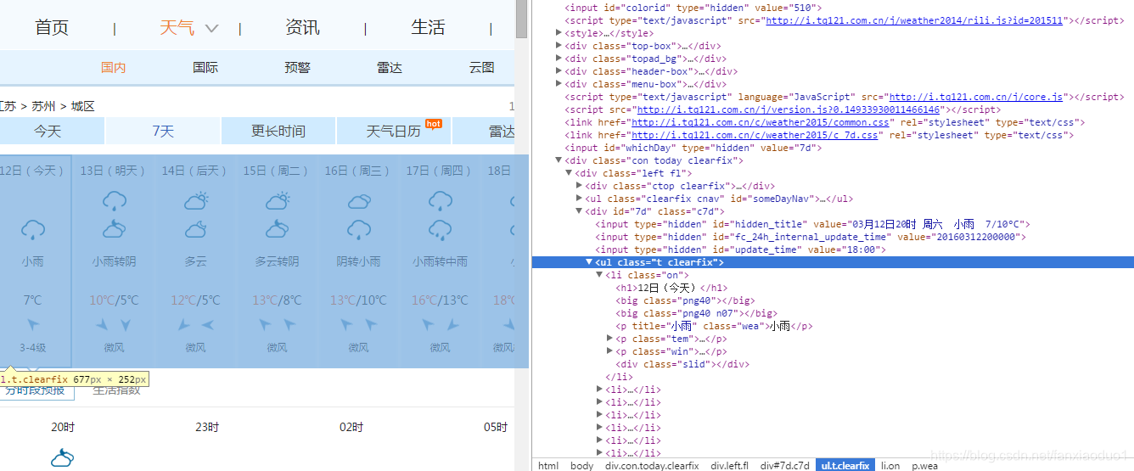Click the big class png40 n07 line

[696, 313]
